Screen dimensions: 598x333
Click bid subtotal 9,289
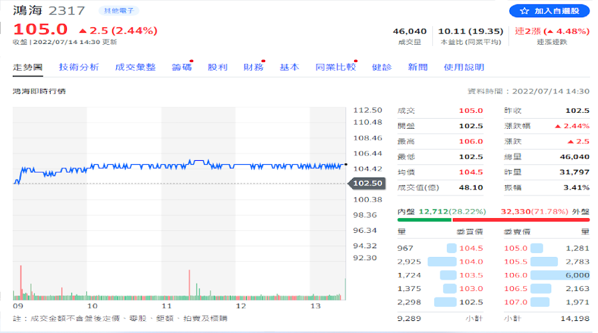coord(409,318)
